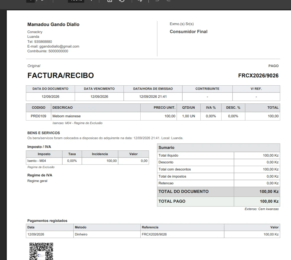The image size is (291, 260).
Task: Select product code PRD0109
Action: [x=38, y=116]
